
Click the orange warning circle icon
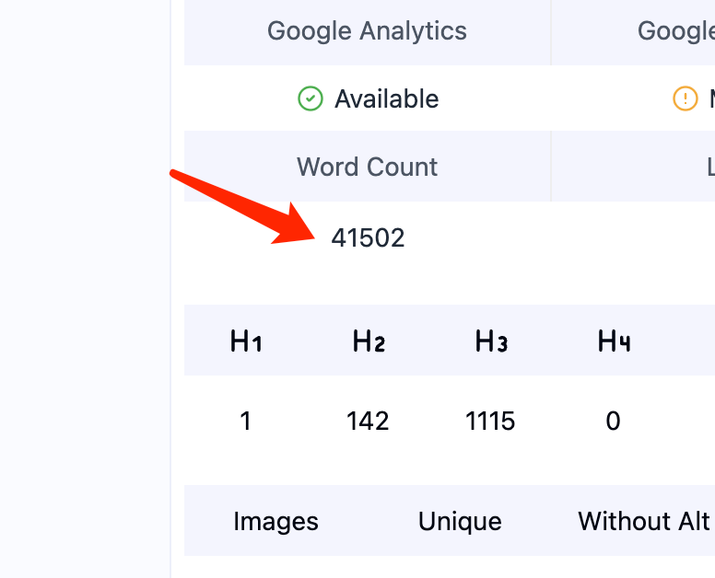click(x=685, y=98)
